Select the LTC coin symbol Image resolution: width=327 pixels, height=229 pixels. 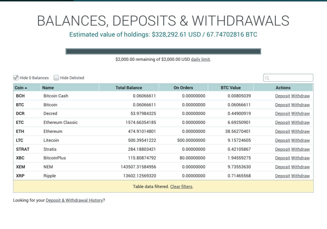click(19, 140)
